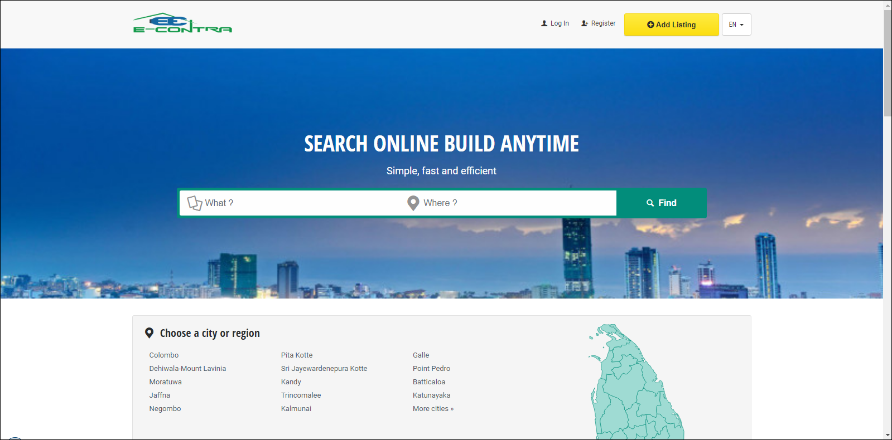Open the EN language dropdown
This screenshot has width=892, height=440.
click(x=736, y=25)
